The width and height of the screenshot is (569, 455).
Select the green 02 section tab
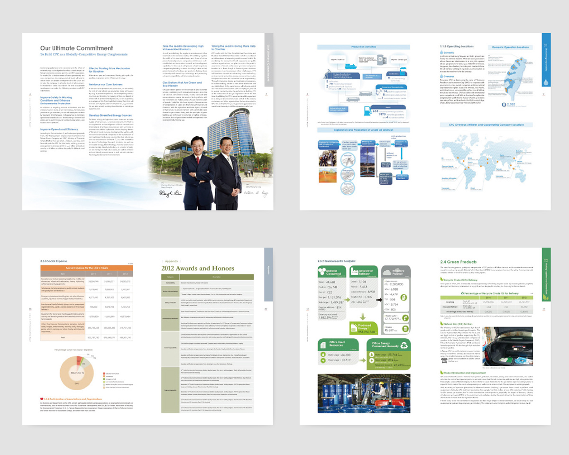click(x=545, y=265)
